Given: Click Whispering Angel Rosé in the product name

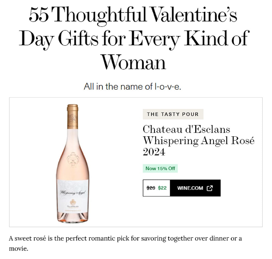Looking at the screenshot, I should tap(198, 141).
